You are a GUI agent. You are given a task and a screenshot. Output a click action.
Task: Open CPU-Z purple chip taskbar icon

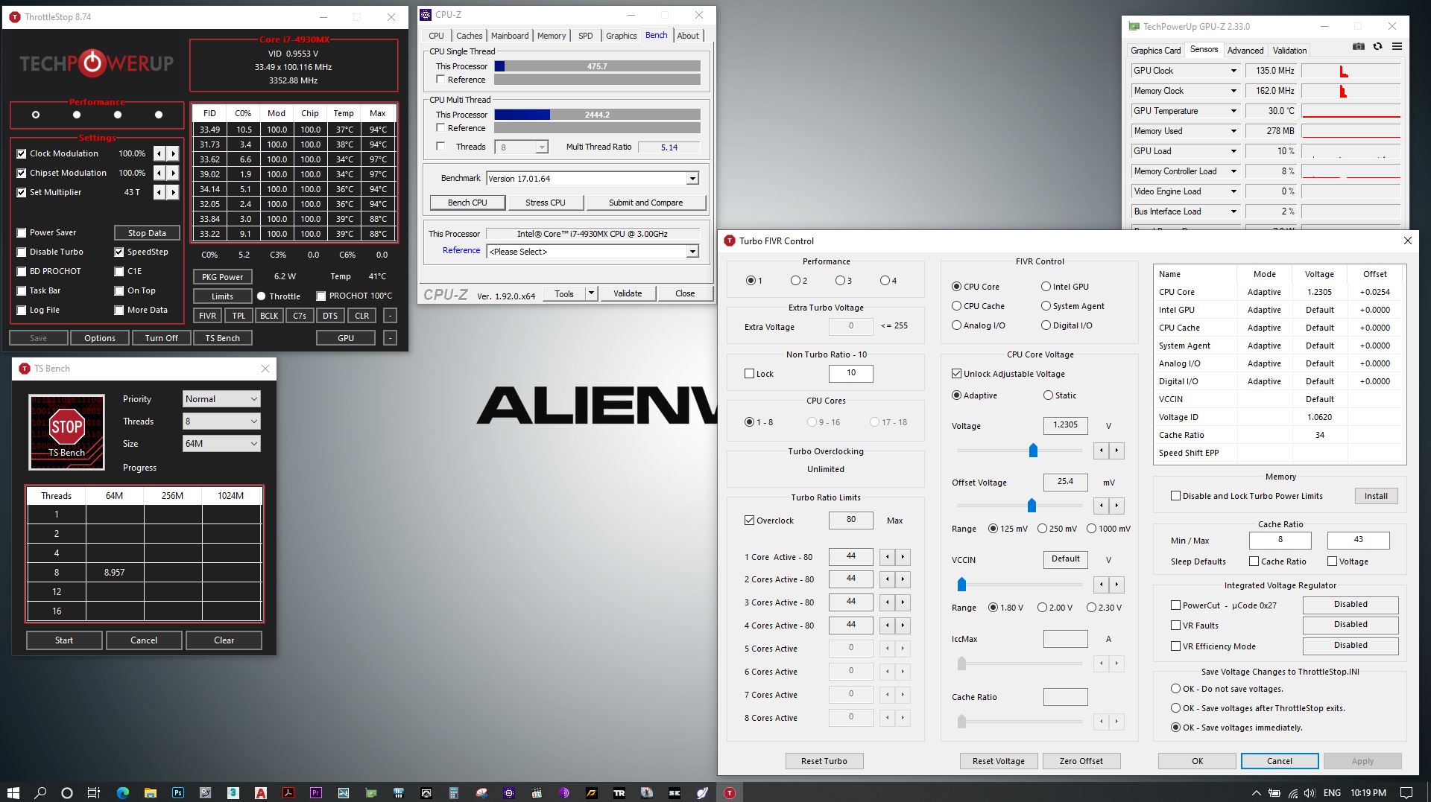[509, 792]
